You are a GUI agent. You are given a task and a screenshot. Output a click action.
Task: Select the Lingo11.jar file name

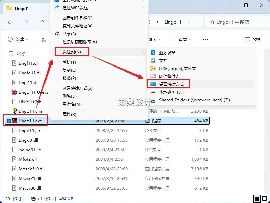(29, 131)
